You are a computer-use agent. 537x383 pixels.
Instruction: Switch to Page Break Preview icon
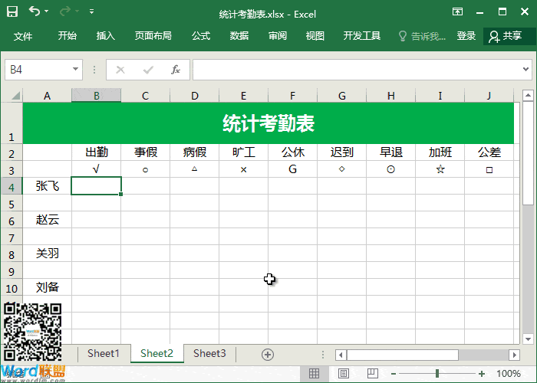point(373,373)
